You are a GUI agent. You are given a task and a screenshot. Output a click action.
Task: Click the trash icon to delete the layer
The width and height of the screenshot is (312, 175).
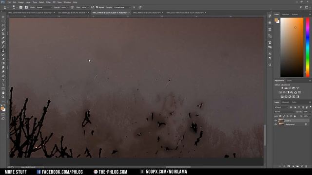point(306,166)
